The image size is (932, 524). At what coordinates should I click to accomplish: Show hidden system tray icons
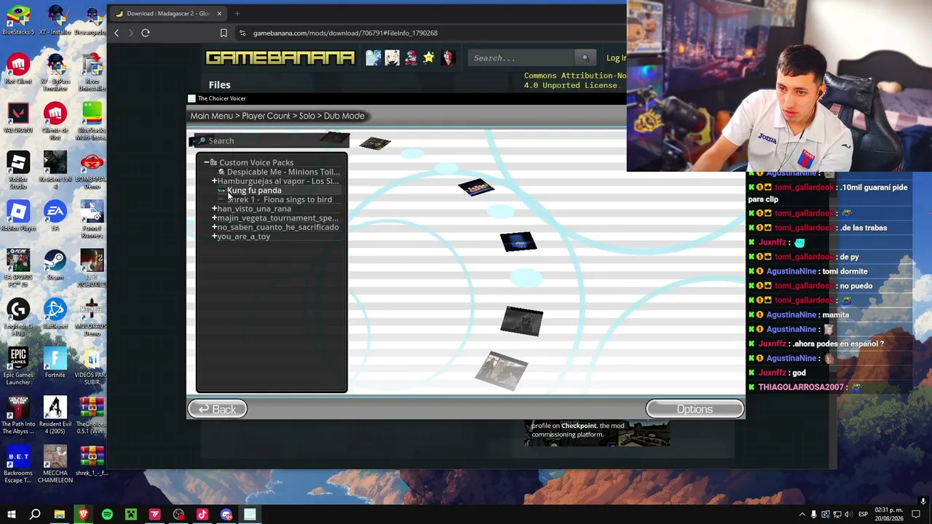pos(802,515)
